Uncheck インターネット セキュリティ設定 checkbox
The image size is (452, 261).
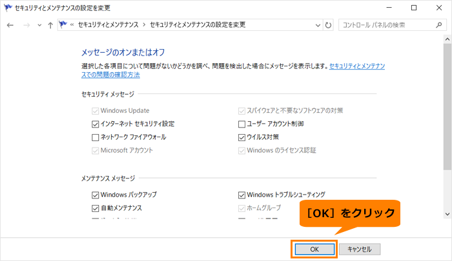tap(95, 124)
